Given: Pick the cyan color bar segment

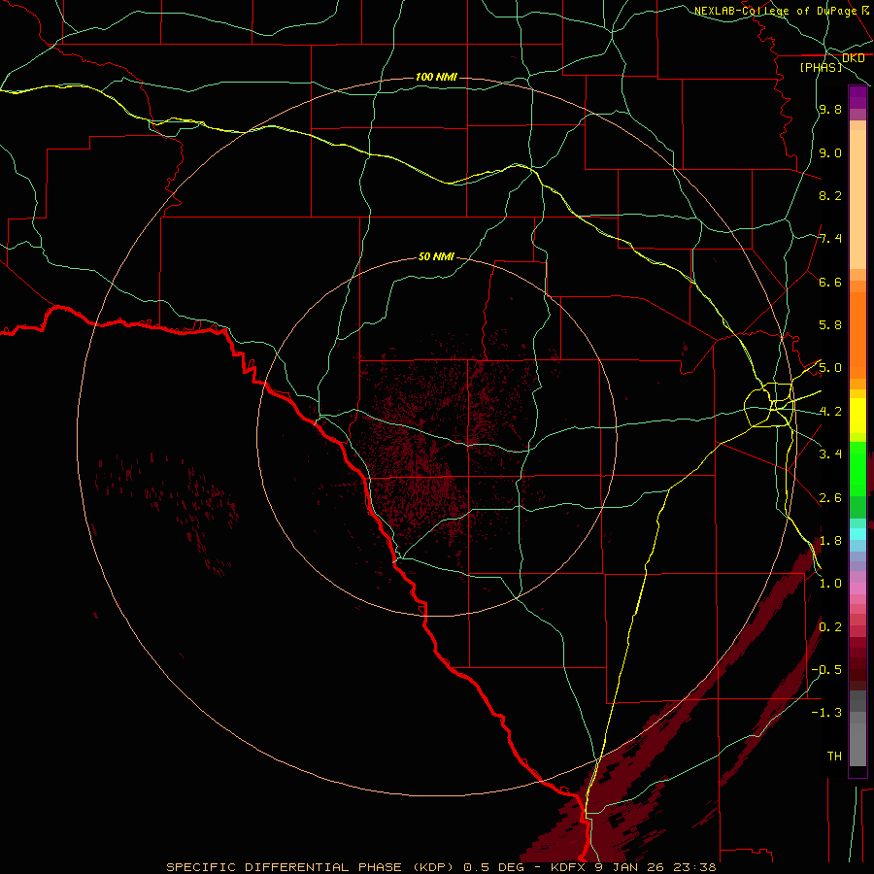Looking at the screenshot, I should [857, 534].
